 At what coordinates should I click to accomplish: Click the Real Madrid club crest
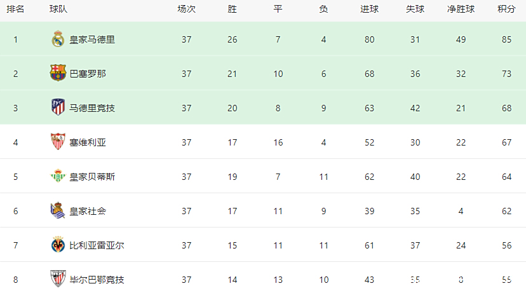pos(58,39)
